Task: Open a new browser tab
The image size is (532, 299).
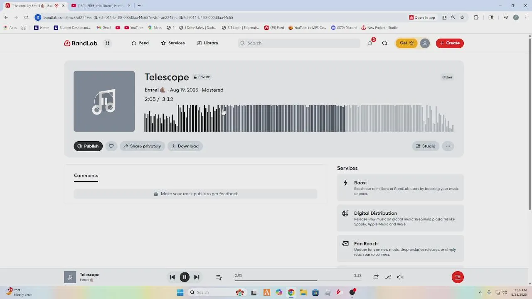Action: [139, 6]
